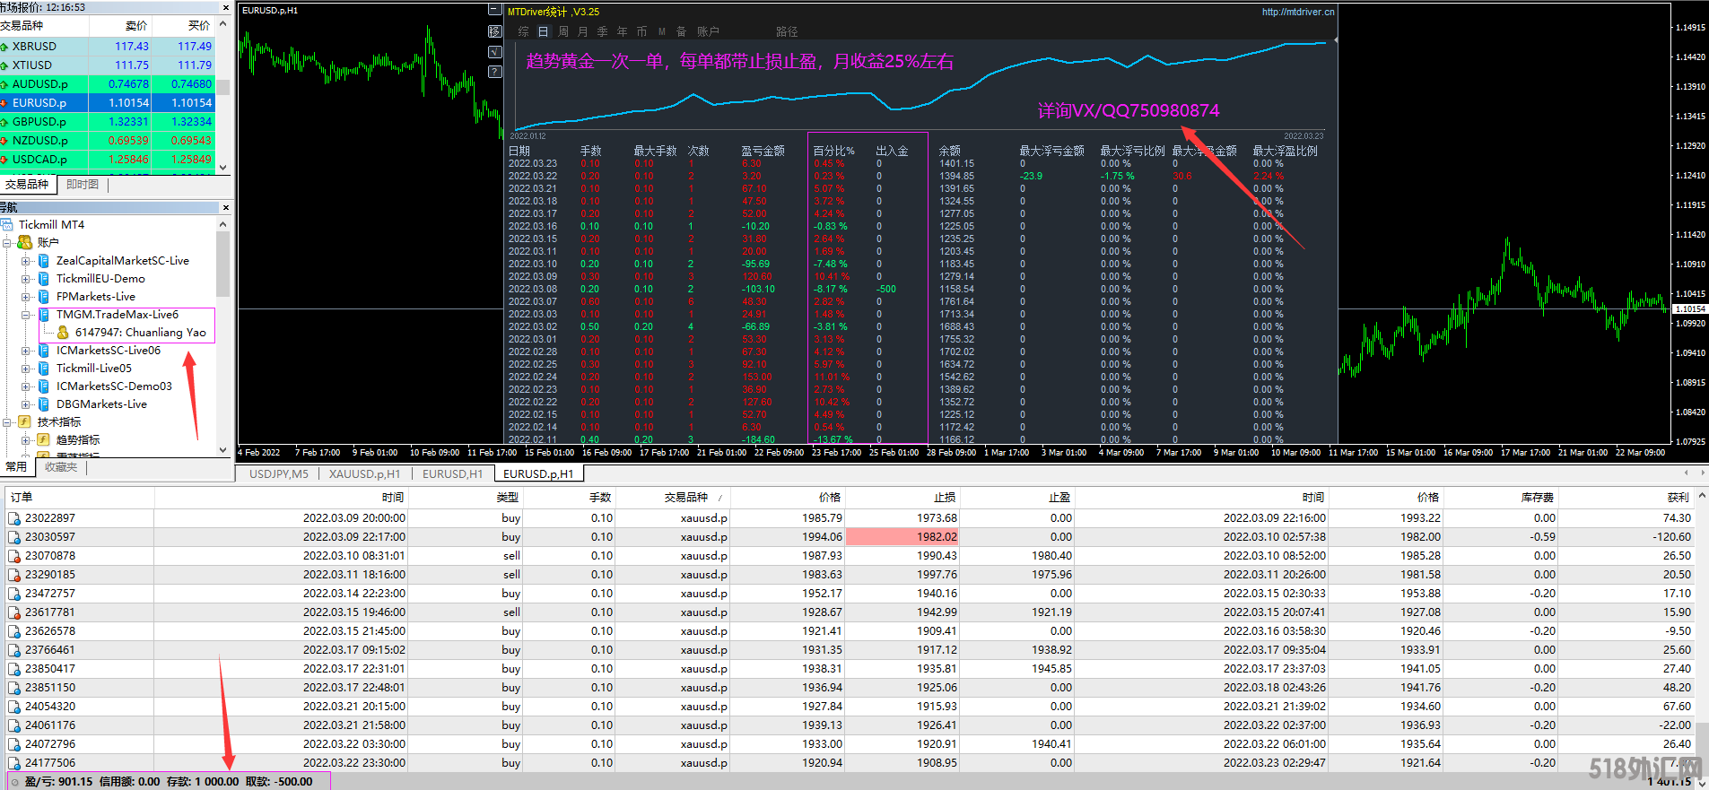Click the Tickmill MT4 root icon in navigator
This screenshot has width=1709, height=790.
pyautogui.click(x=8, y=224)
